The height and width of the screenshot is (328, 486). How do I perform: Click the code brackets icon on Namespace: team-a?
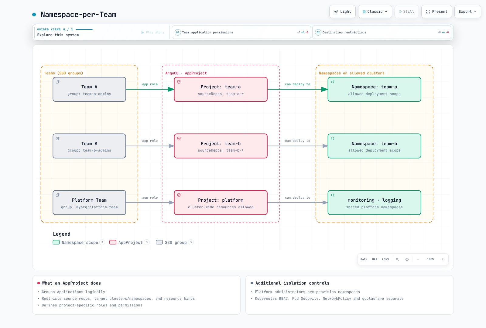333,82
